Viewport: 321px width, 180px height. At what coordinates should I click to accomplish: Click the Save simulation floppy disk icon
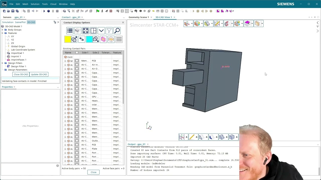tap(13, 11)
